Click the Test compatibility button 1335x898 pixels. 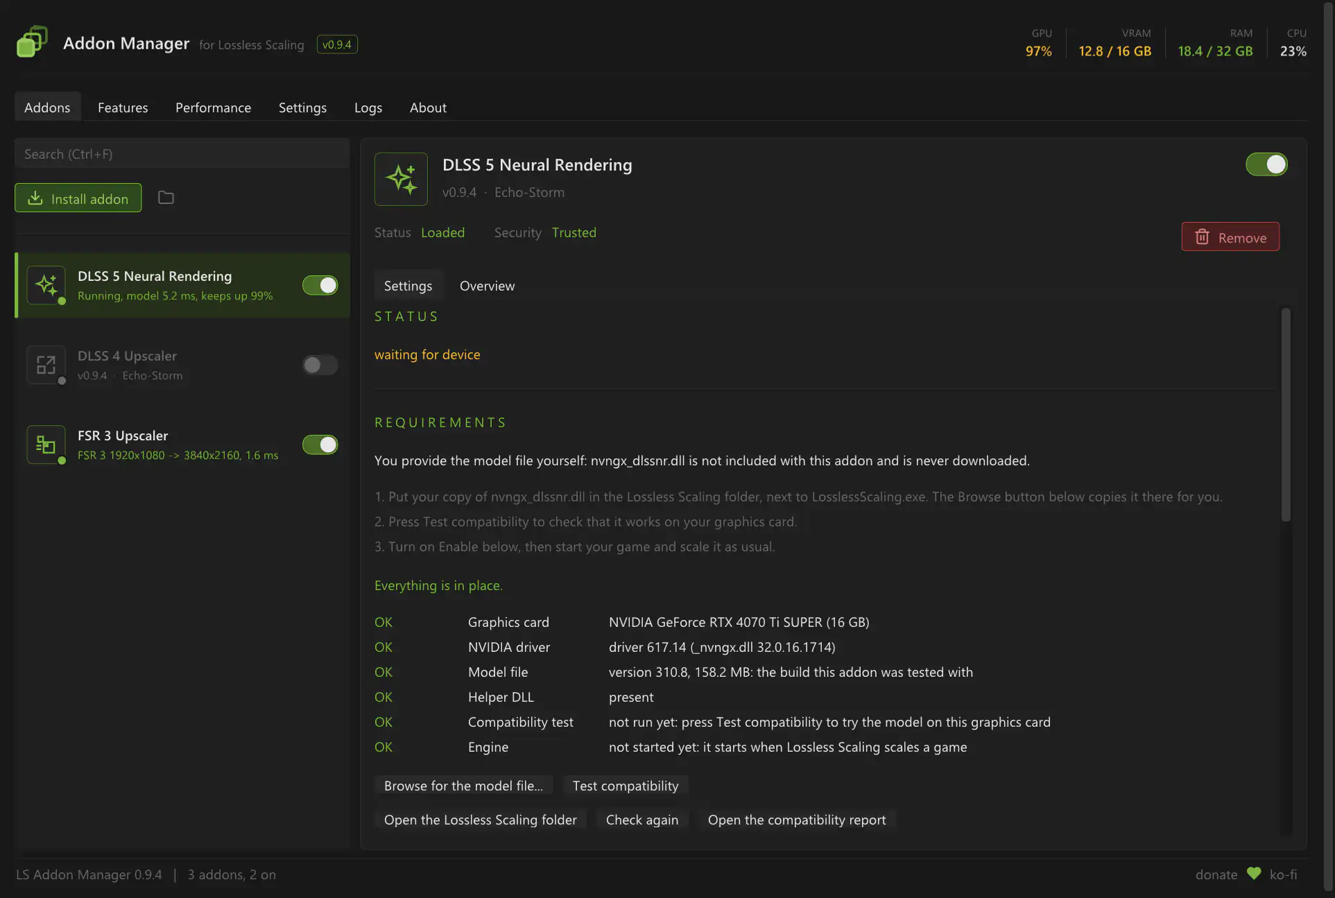click(x=626, y=786)
